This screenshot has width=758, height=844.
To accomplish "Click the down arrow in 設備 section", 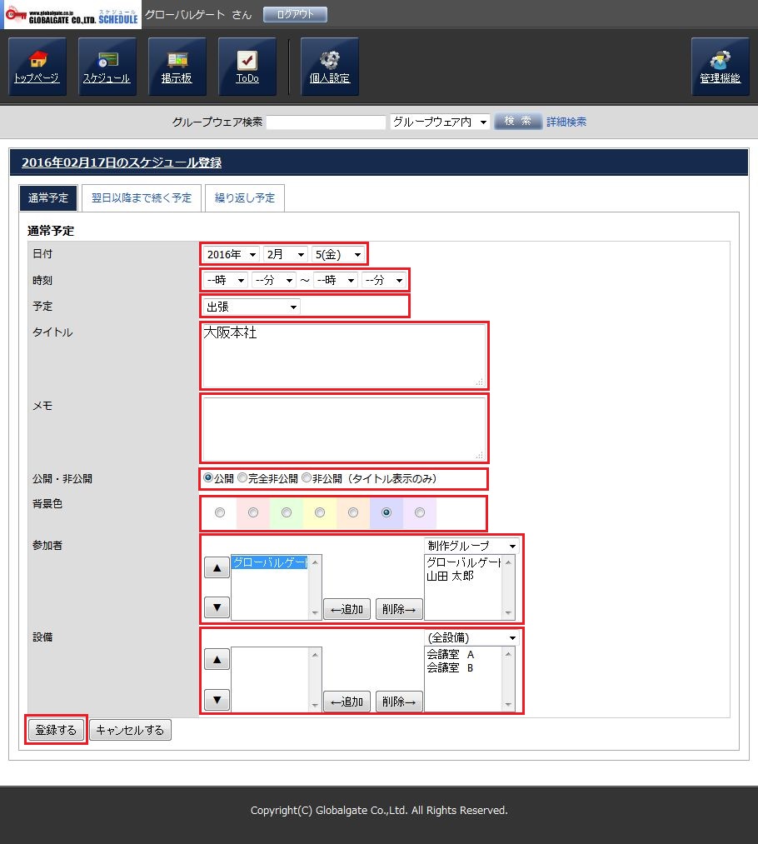I will coord(217,700).
